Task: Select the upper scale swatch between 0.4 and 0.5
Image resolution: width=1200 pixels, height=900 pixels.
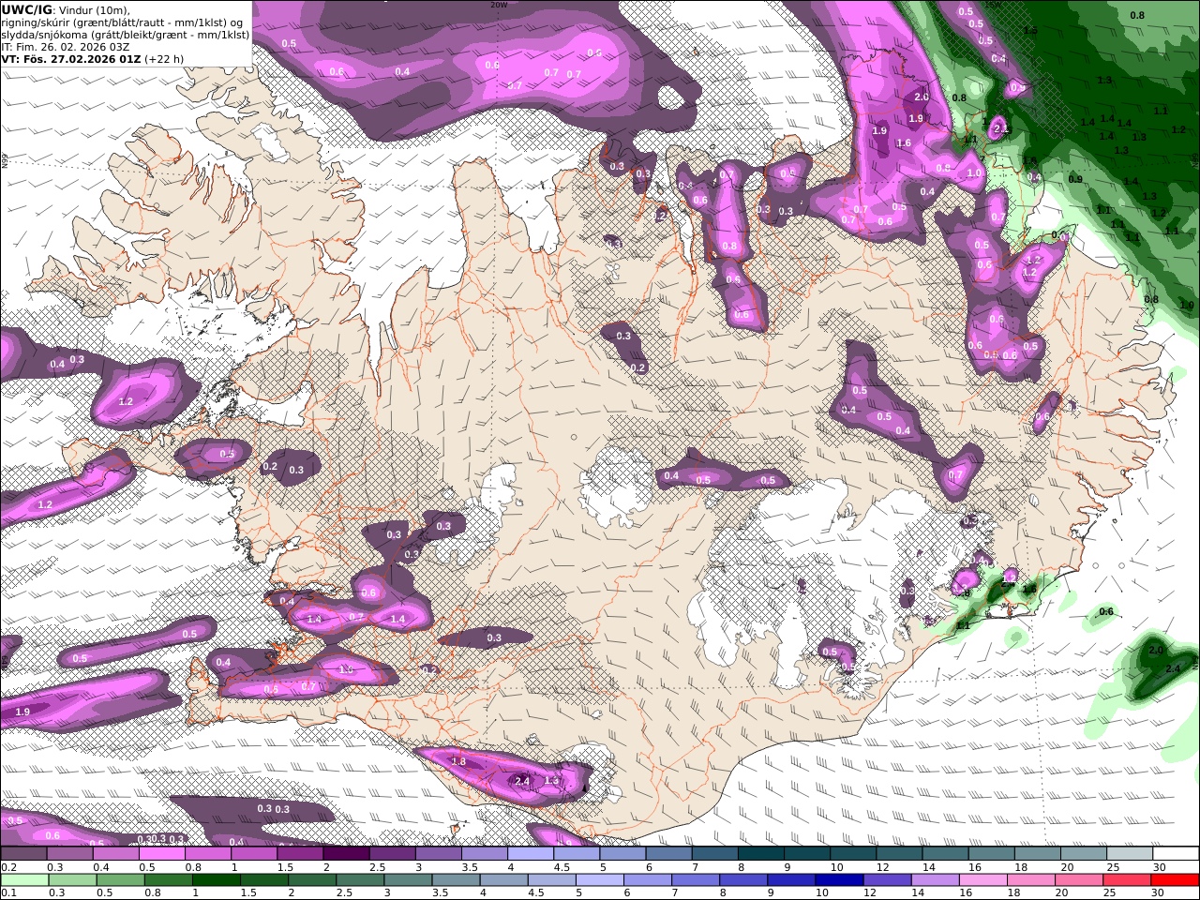Action: click(x=117, y=854)
